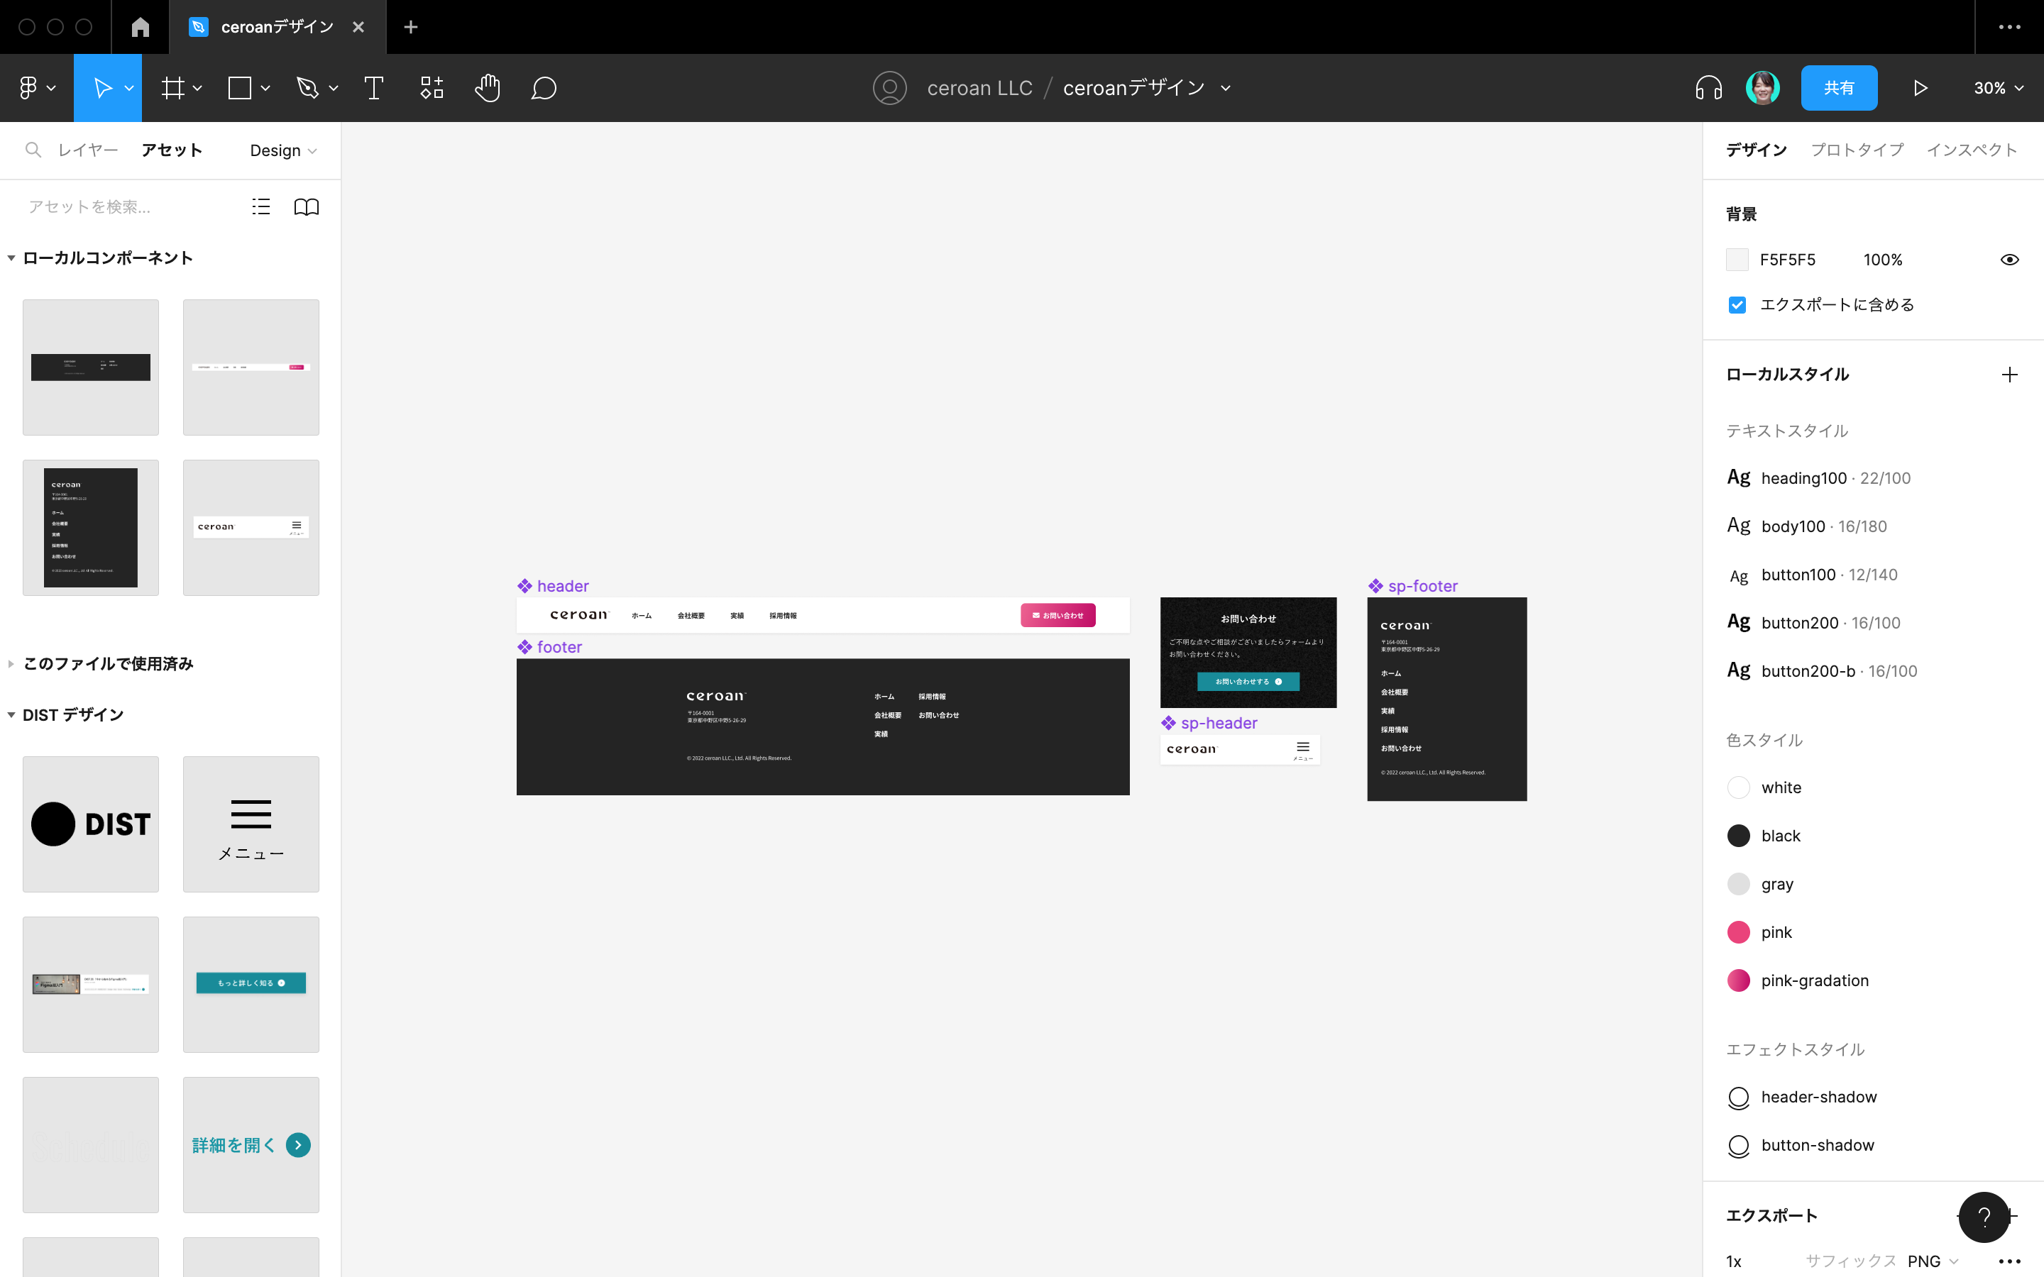Open Frame tool options dropdown
The width and height of the screenshot is (2044, 1277).
[197, 88]
